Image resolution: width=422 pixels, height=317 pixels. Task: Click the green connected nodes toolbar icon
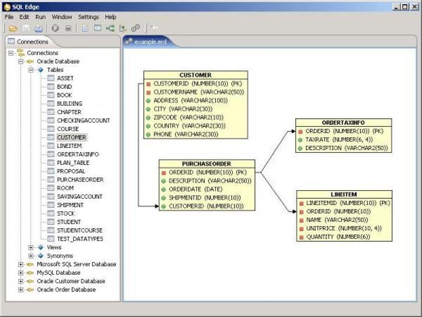(x=110, y=28)
